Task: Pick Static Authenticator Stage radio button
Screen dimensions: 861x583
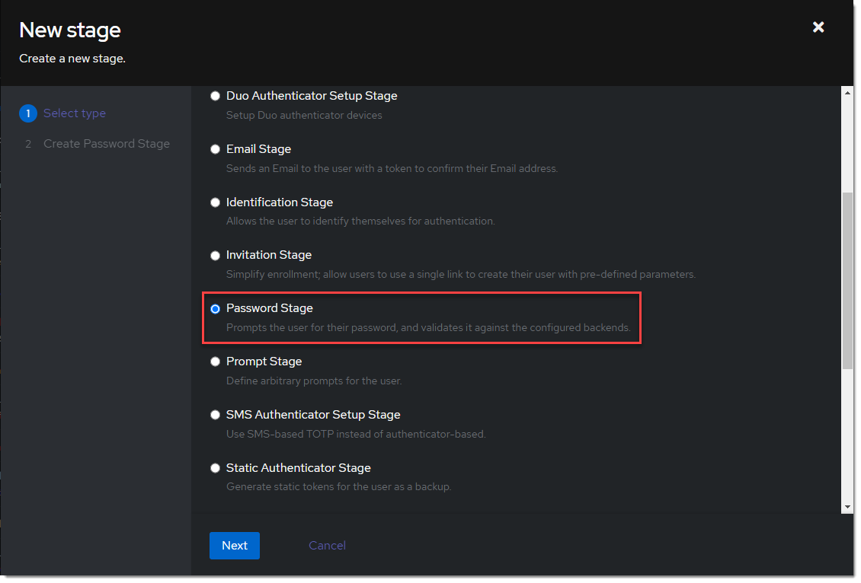Action: [216, 468]
